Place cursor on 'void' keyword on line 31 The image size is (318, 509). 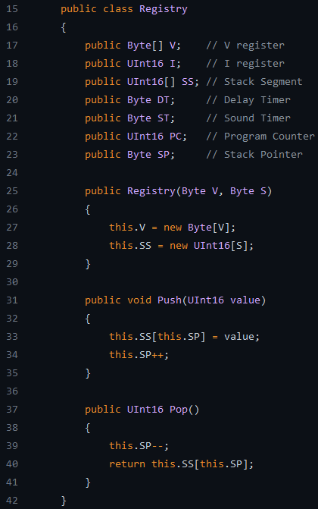coord(139,300)
